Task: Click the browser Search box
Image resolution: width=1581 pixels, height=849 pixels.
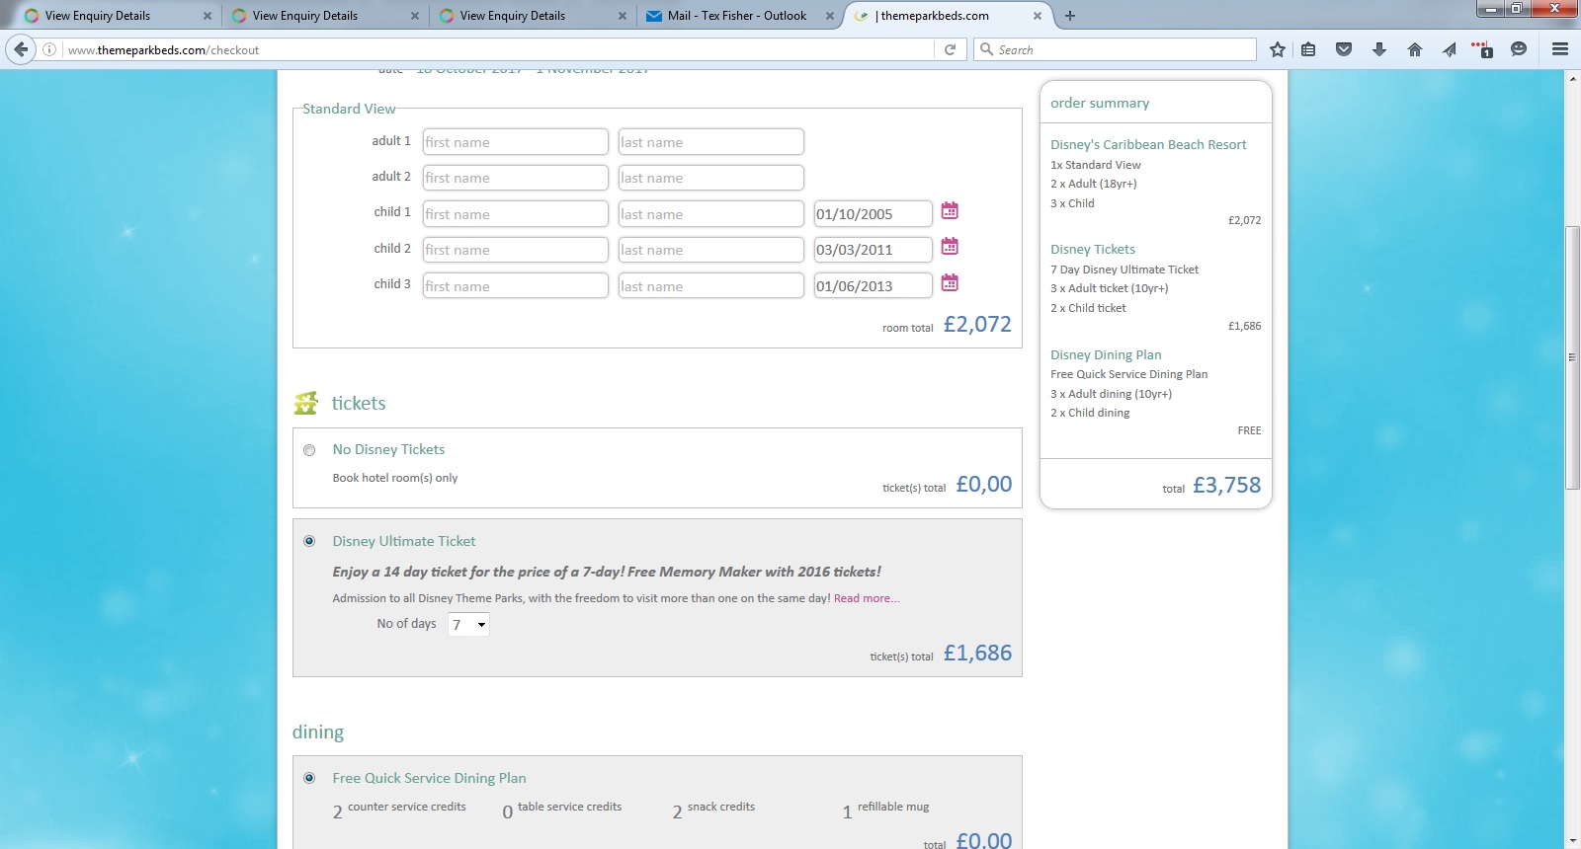Action: point(1115,49)
